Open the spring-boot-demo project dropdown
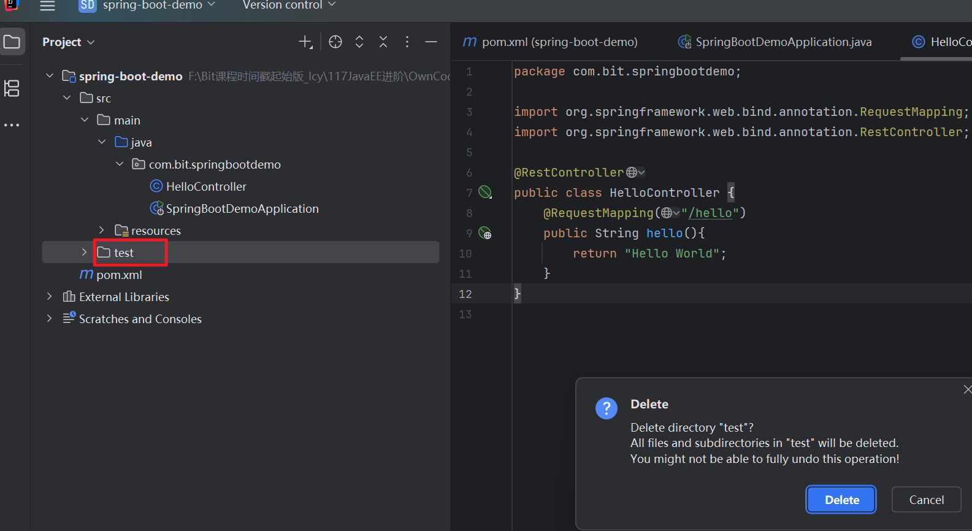This screenshot has width=972, height=531. click(x=159, y=5)
